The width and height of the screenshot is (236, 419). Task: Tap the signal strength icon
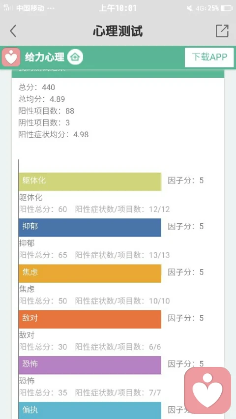pyautogui.click(x=8, y=8)
